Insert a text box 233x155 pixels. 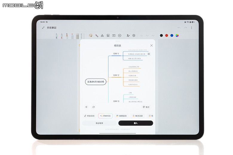[114, 35]
